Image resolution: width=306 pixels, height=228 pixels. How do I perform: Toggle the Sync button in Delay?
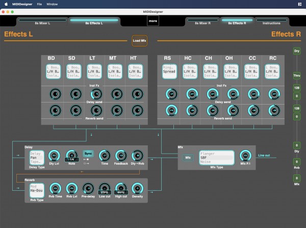[88, 154]
